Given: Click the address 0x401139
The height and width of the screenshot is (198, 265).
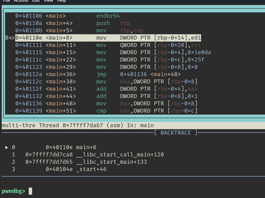Looking at the screenshot, I should [x=28, y=111].
